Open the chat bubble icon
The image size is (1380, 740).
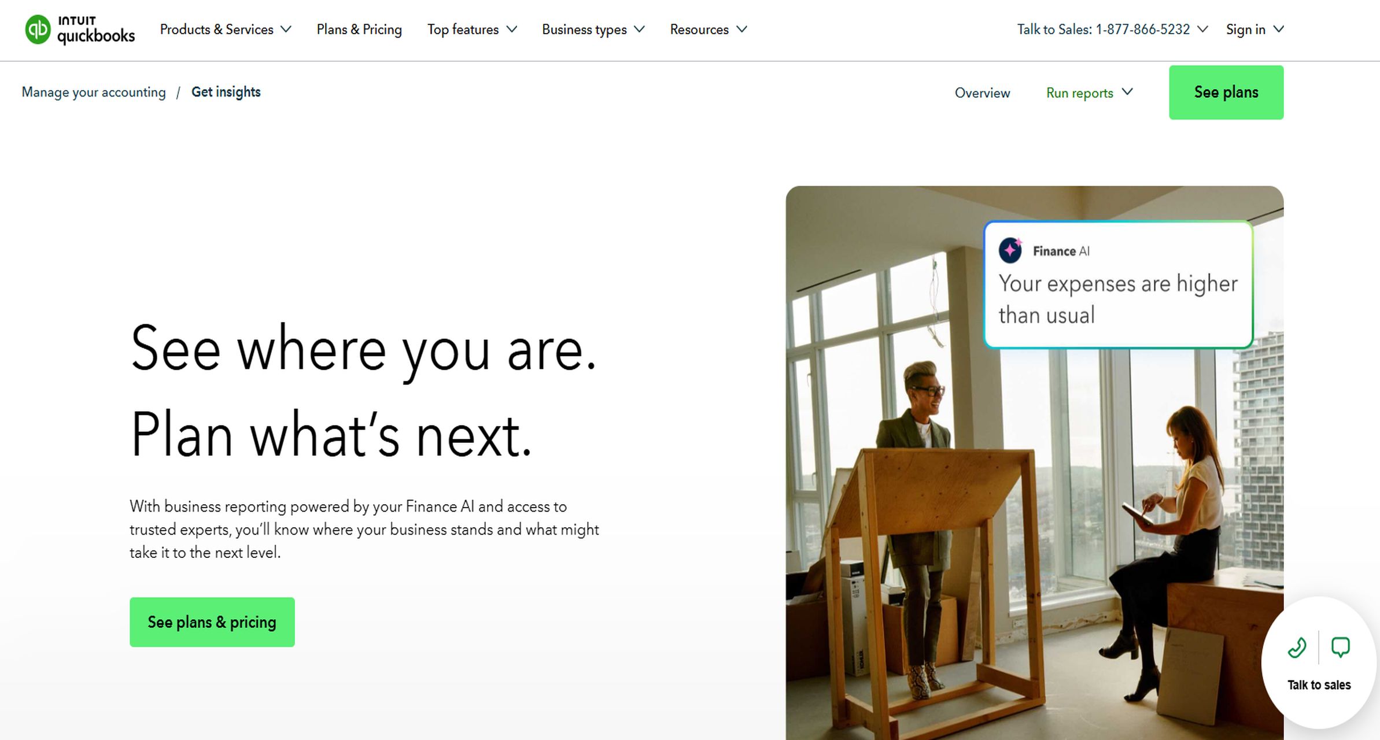click(x=1340, y=647)
